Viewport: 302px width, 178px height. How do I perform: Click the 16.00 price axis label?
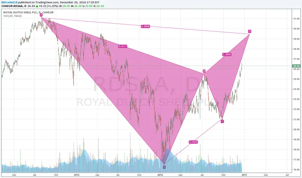pos(296,170)
